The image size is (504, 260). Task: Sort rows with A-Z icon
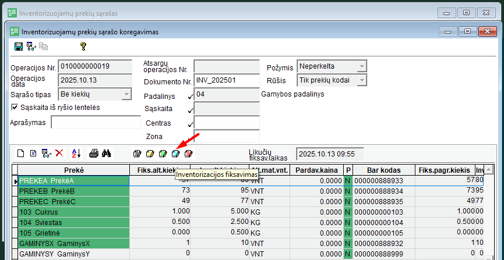point(76,154)
